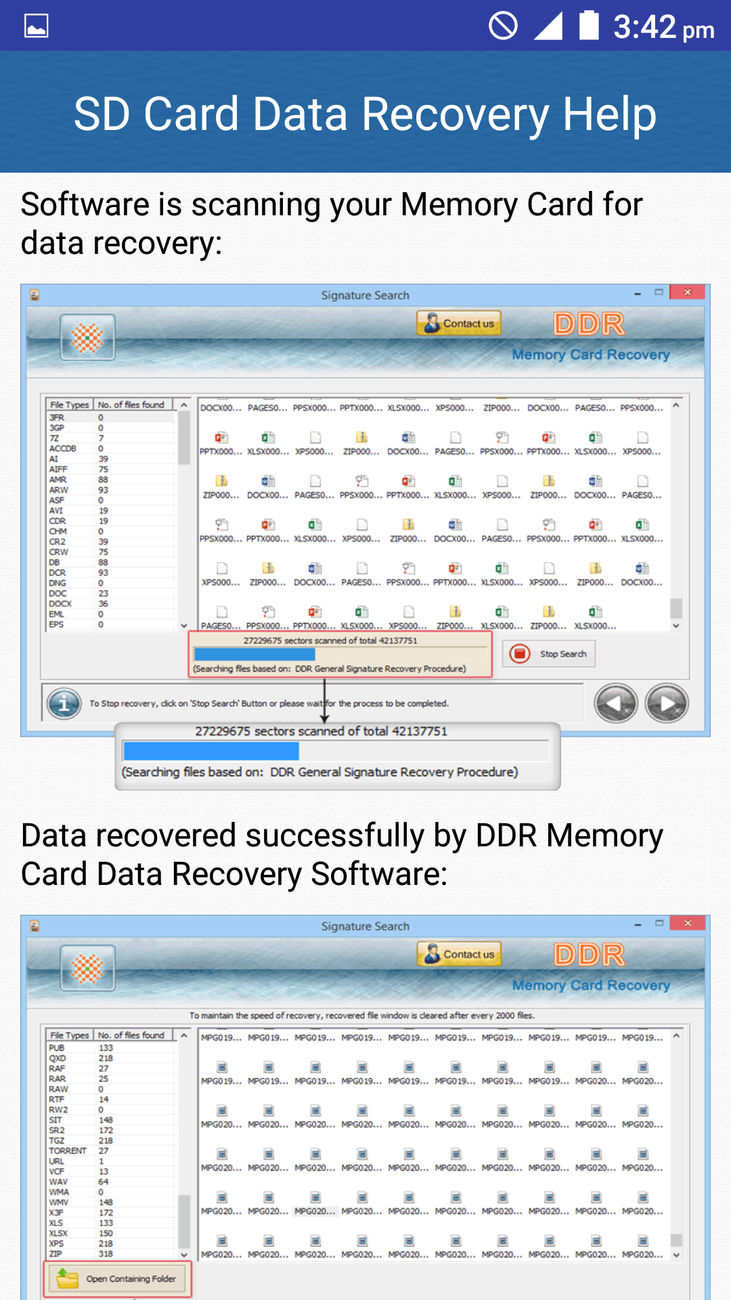The height and width of the screenshot is (1300, 731).
Task: Click the back arrow navigation button
Action: click(616, 703)
